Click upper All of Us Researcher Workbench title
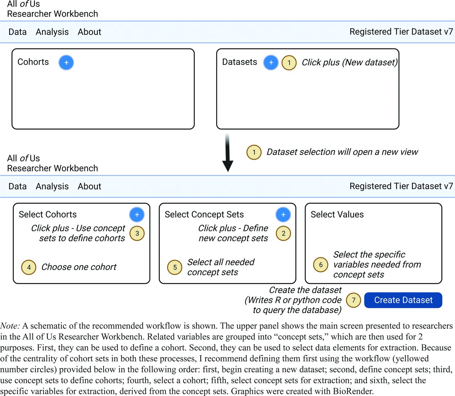Viewport: 455px width, 396px height. click(x=53, y=9)
